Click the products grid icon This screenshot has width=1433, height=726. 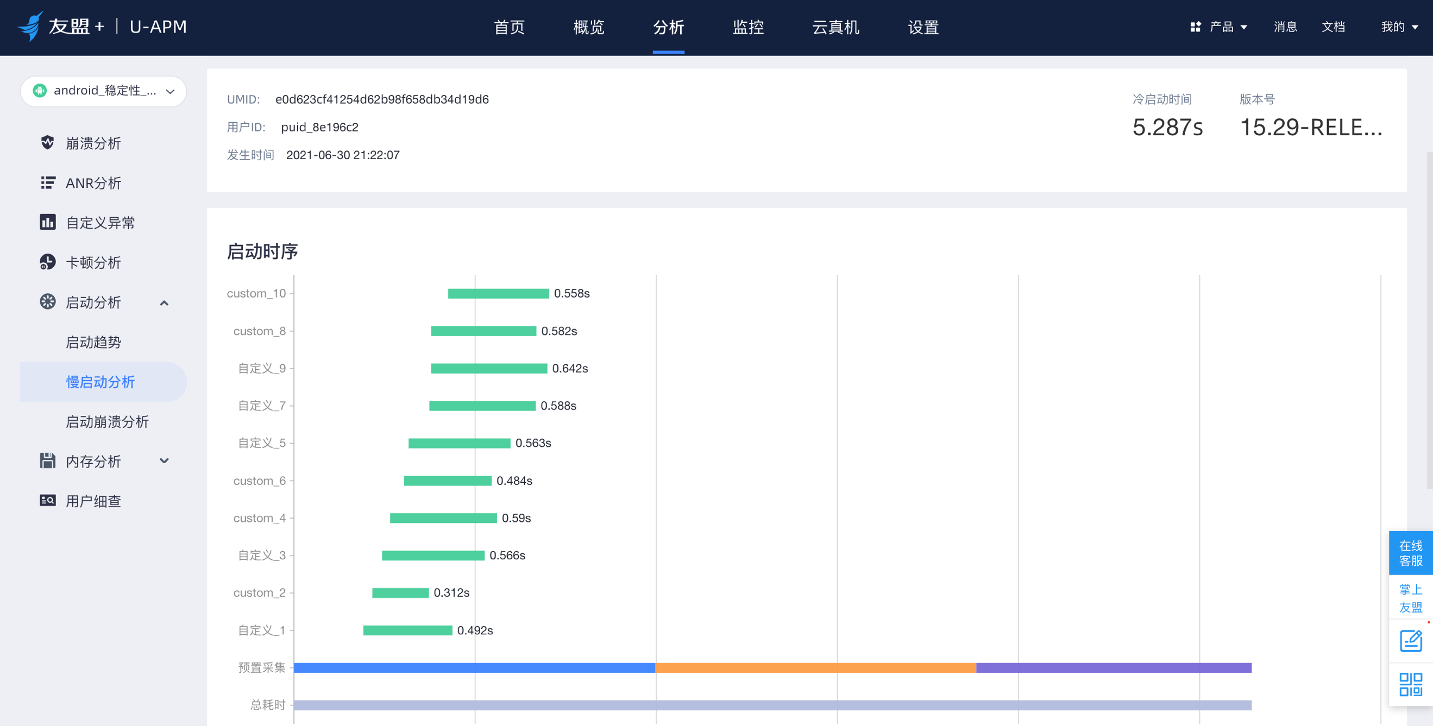coord(1195,27)
